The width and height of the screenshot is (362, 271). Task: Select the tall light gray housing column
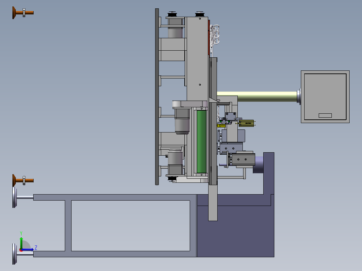point(197,59)
